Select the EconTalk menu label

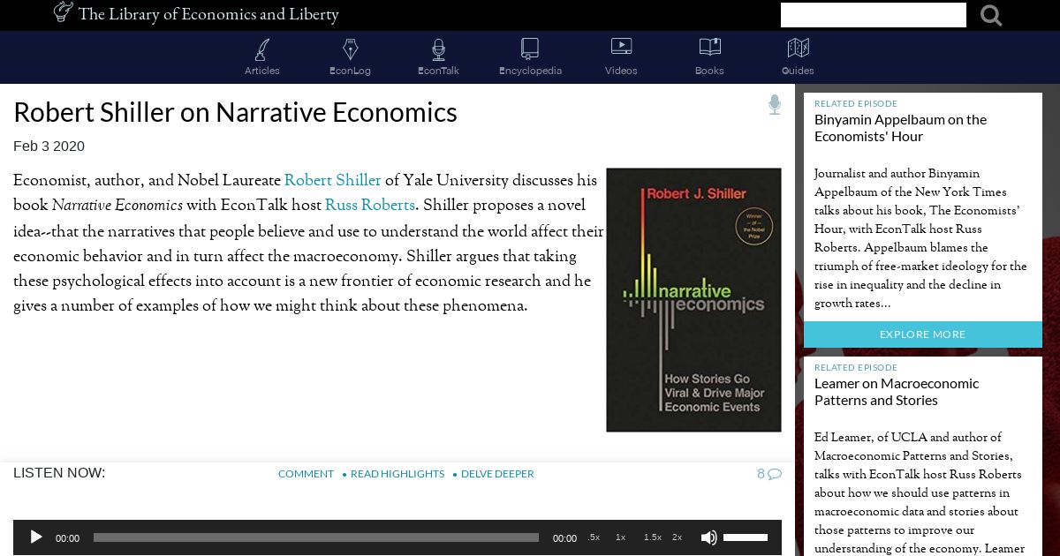(x=438, y=71)
